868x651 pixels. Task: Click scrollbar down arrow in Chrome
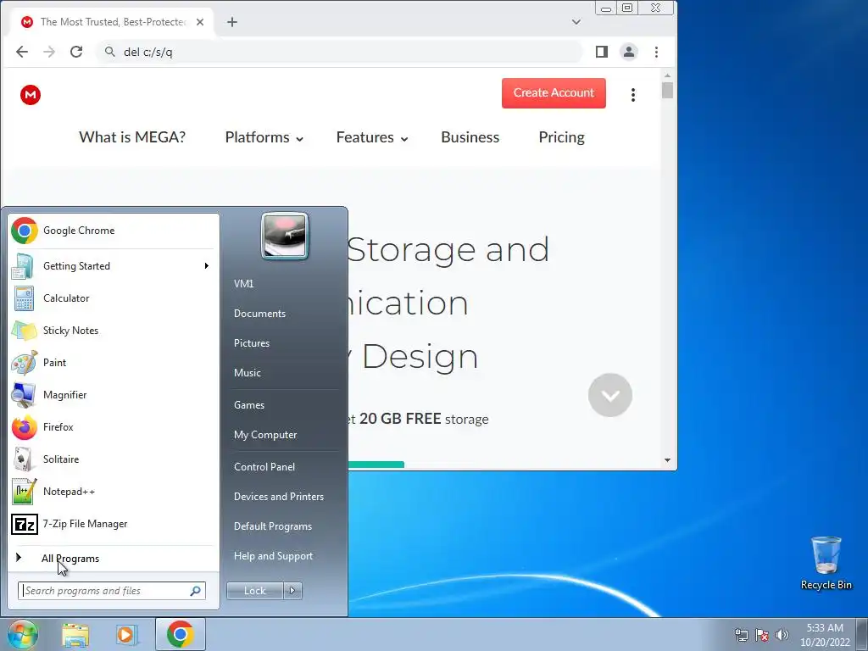tap(667, 460)
